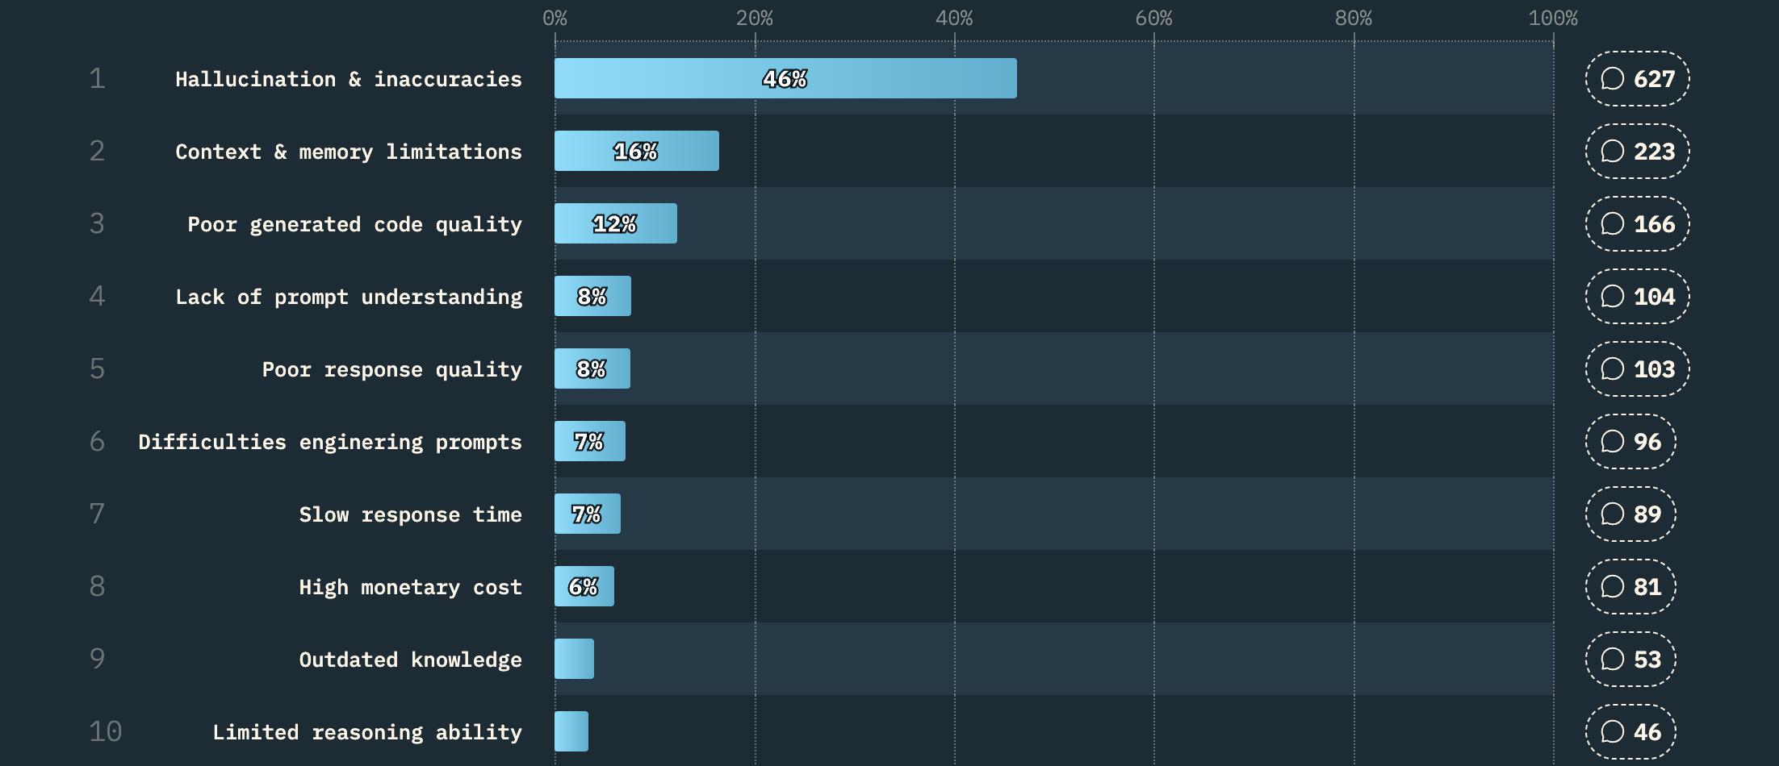Click the Limited reasoning ability bar
Screen dimensions: 1779x766
click(x=571, y=731)
